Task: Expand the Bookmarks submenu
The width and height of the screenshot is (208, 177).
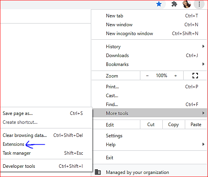Action: 149,64
